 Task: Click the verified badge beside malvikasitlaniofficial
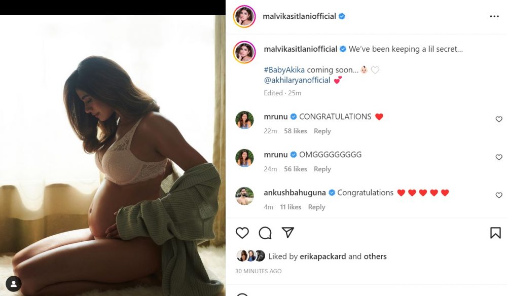click(342, 16)
